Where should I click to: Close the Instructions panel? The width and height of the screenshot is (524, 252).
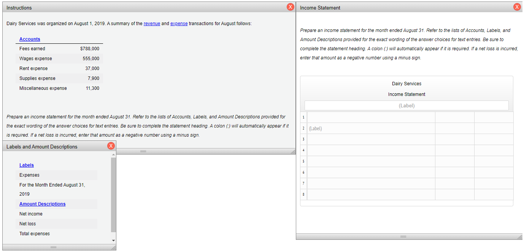pos(290,6)
